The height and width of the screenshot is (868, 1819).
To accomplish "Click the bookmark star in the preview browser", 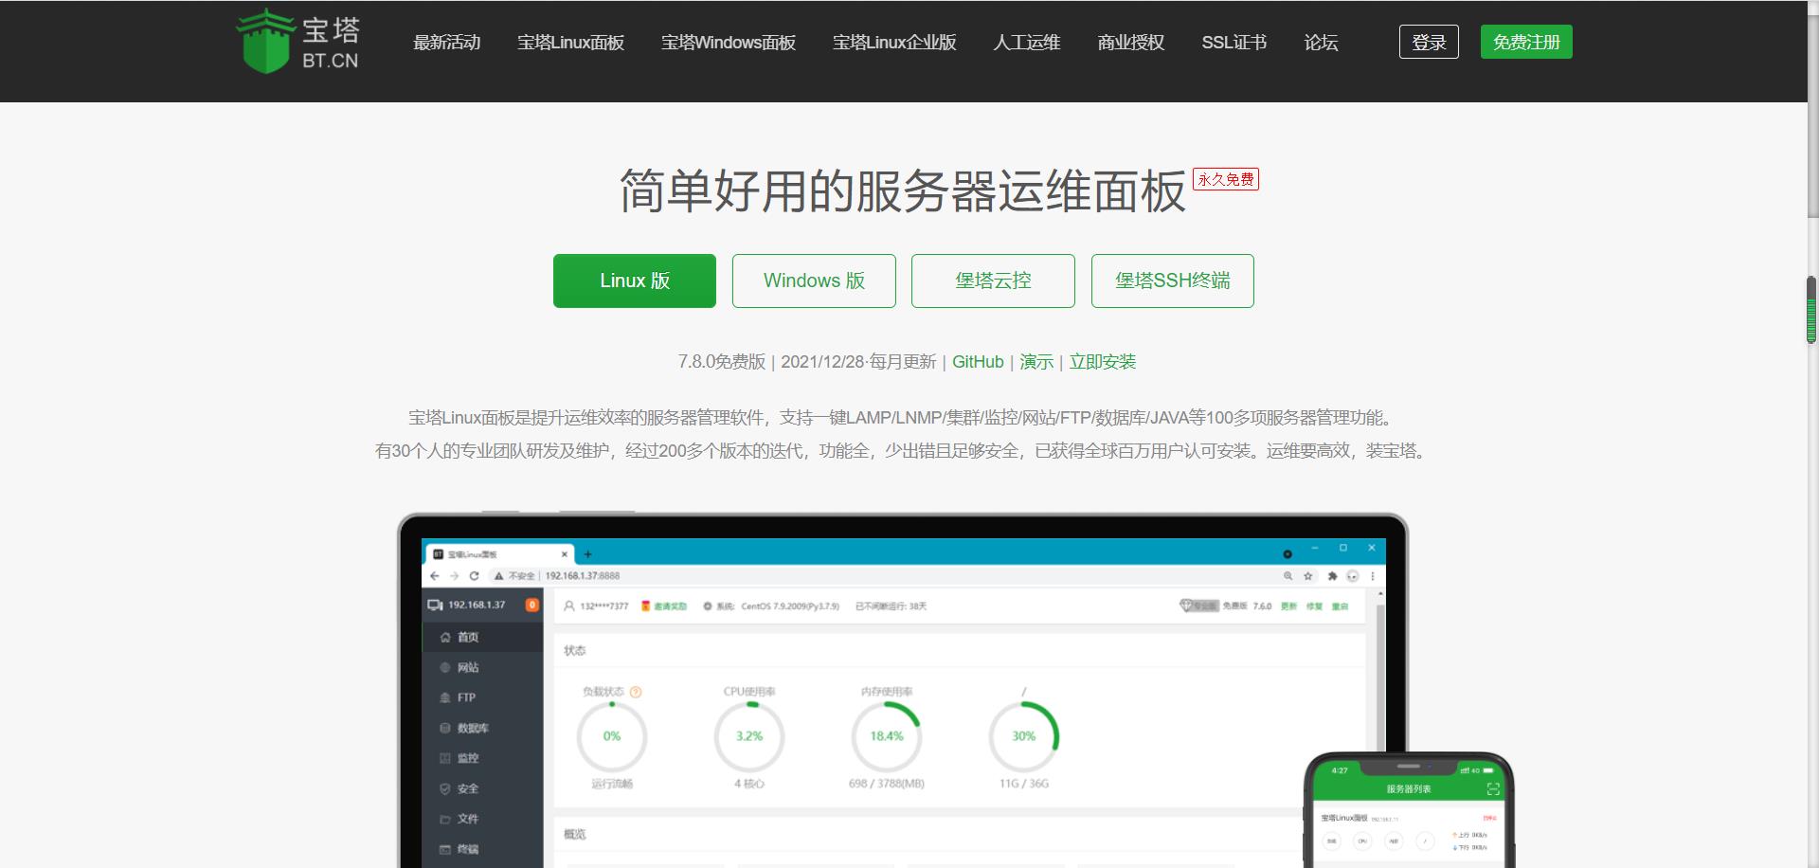I will coord(1308,576).
